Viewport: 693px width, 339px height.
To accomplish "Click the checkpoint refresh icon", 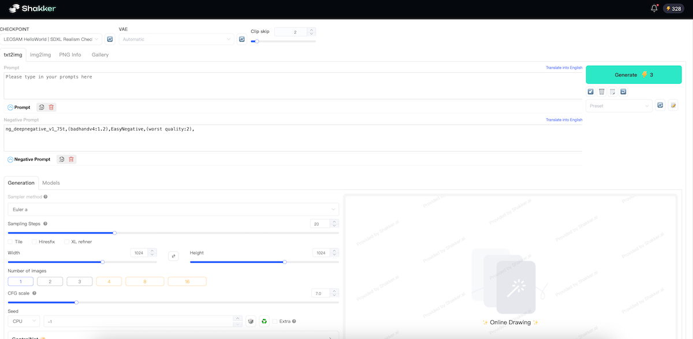I will [110, 39].
